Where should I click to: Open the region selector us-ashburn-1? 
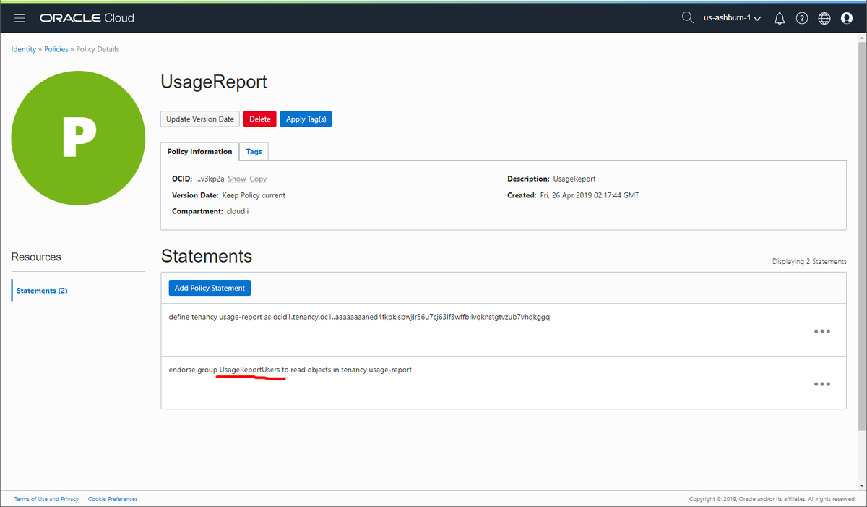[732, 18]
